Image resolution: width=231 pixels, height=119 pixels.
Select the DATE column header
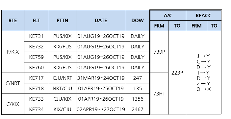pyautogui.click(x=101, y=21)
